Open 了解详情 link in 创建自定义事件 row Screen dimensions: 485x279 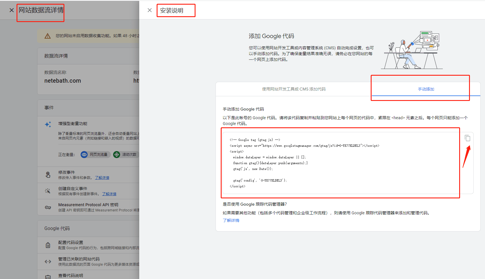[x=109, y=194]
